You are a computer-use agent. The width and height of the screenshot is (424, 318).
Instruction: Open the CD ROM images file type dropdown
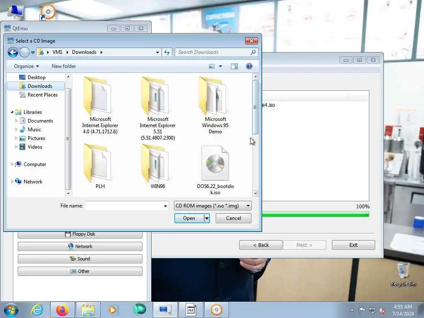pyautogui.click(x=212, y=206)
